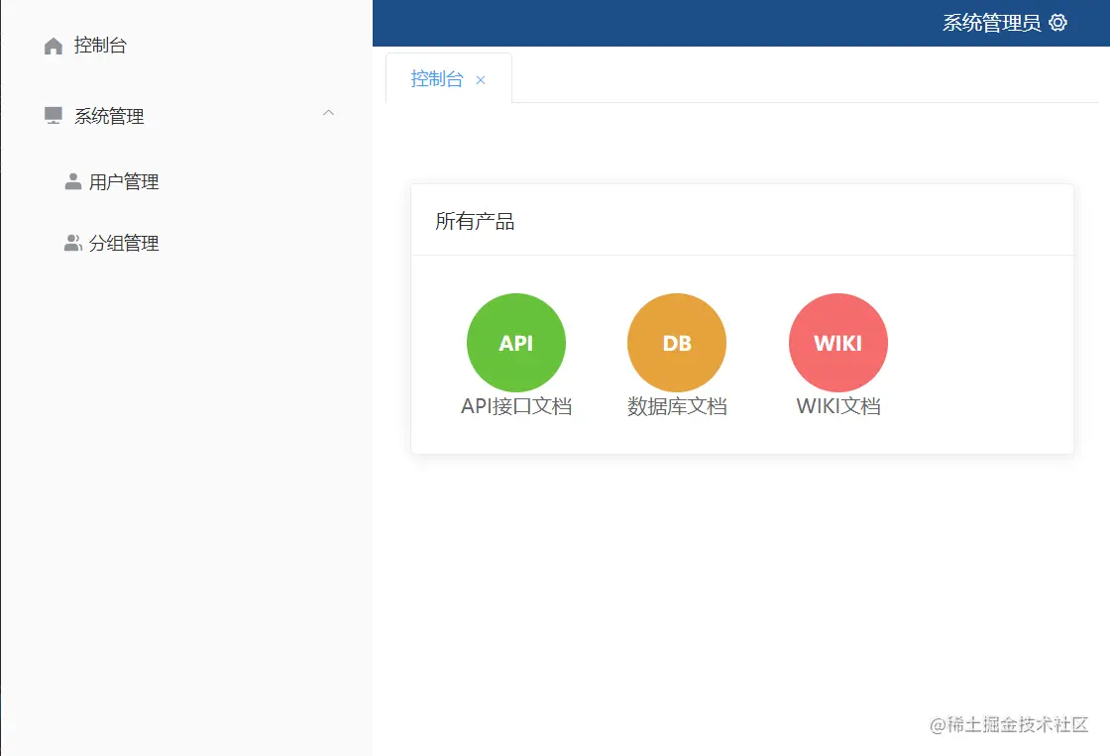
Task: Click the group users icon for 分组管理
Action: click(73, 243)
